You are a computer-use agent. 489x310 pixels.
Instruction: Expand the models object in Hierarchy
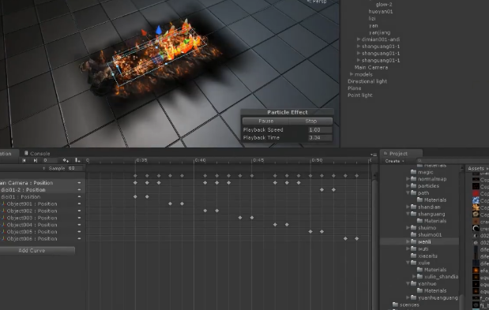pyautogui.click(x=352, y=74)
